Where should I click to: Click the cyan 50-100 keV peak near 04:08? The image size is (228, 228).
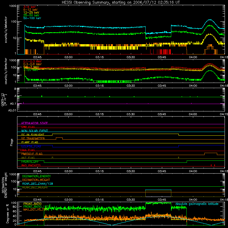(210, 20)
